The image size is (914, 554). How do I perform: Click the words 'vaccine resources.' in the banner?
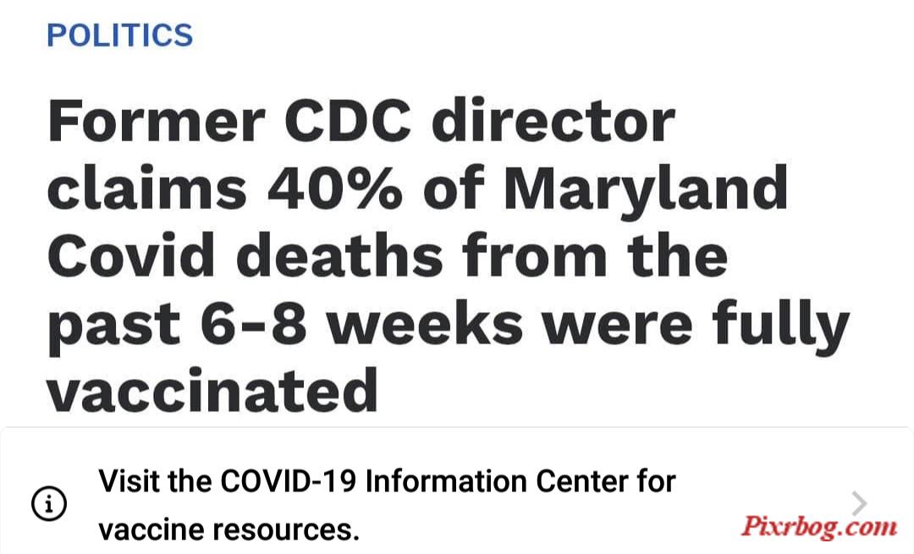[x=228, y=529]
